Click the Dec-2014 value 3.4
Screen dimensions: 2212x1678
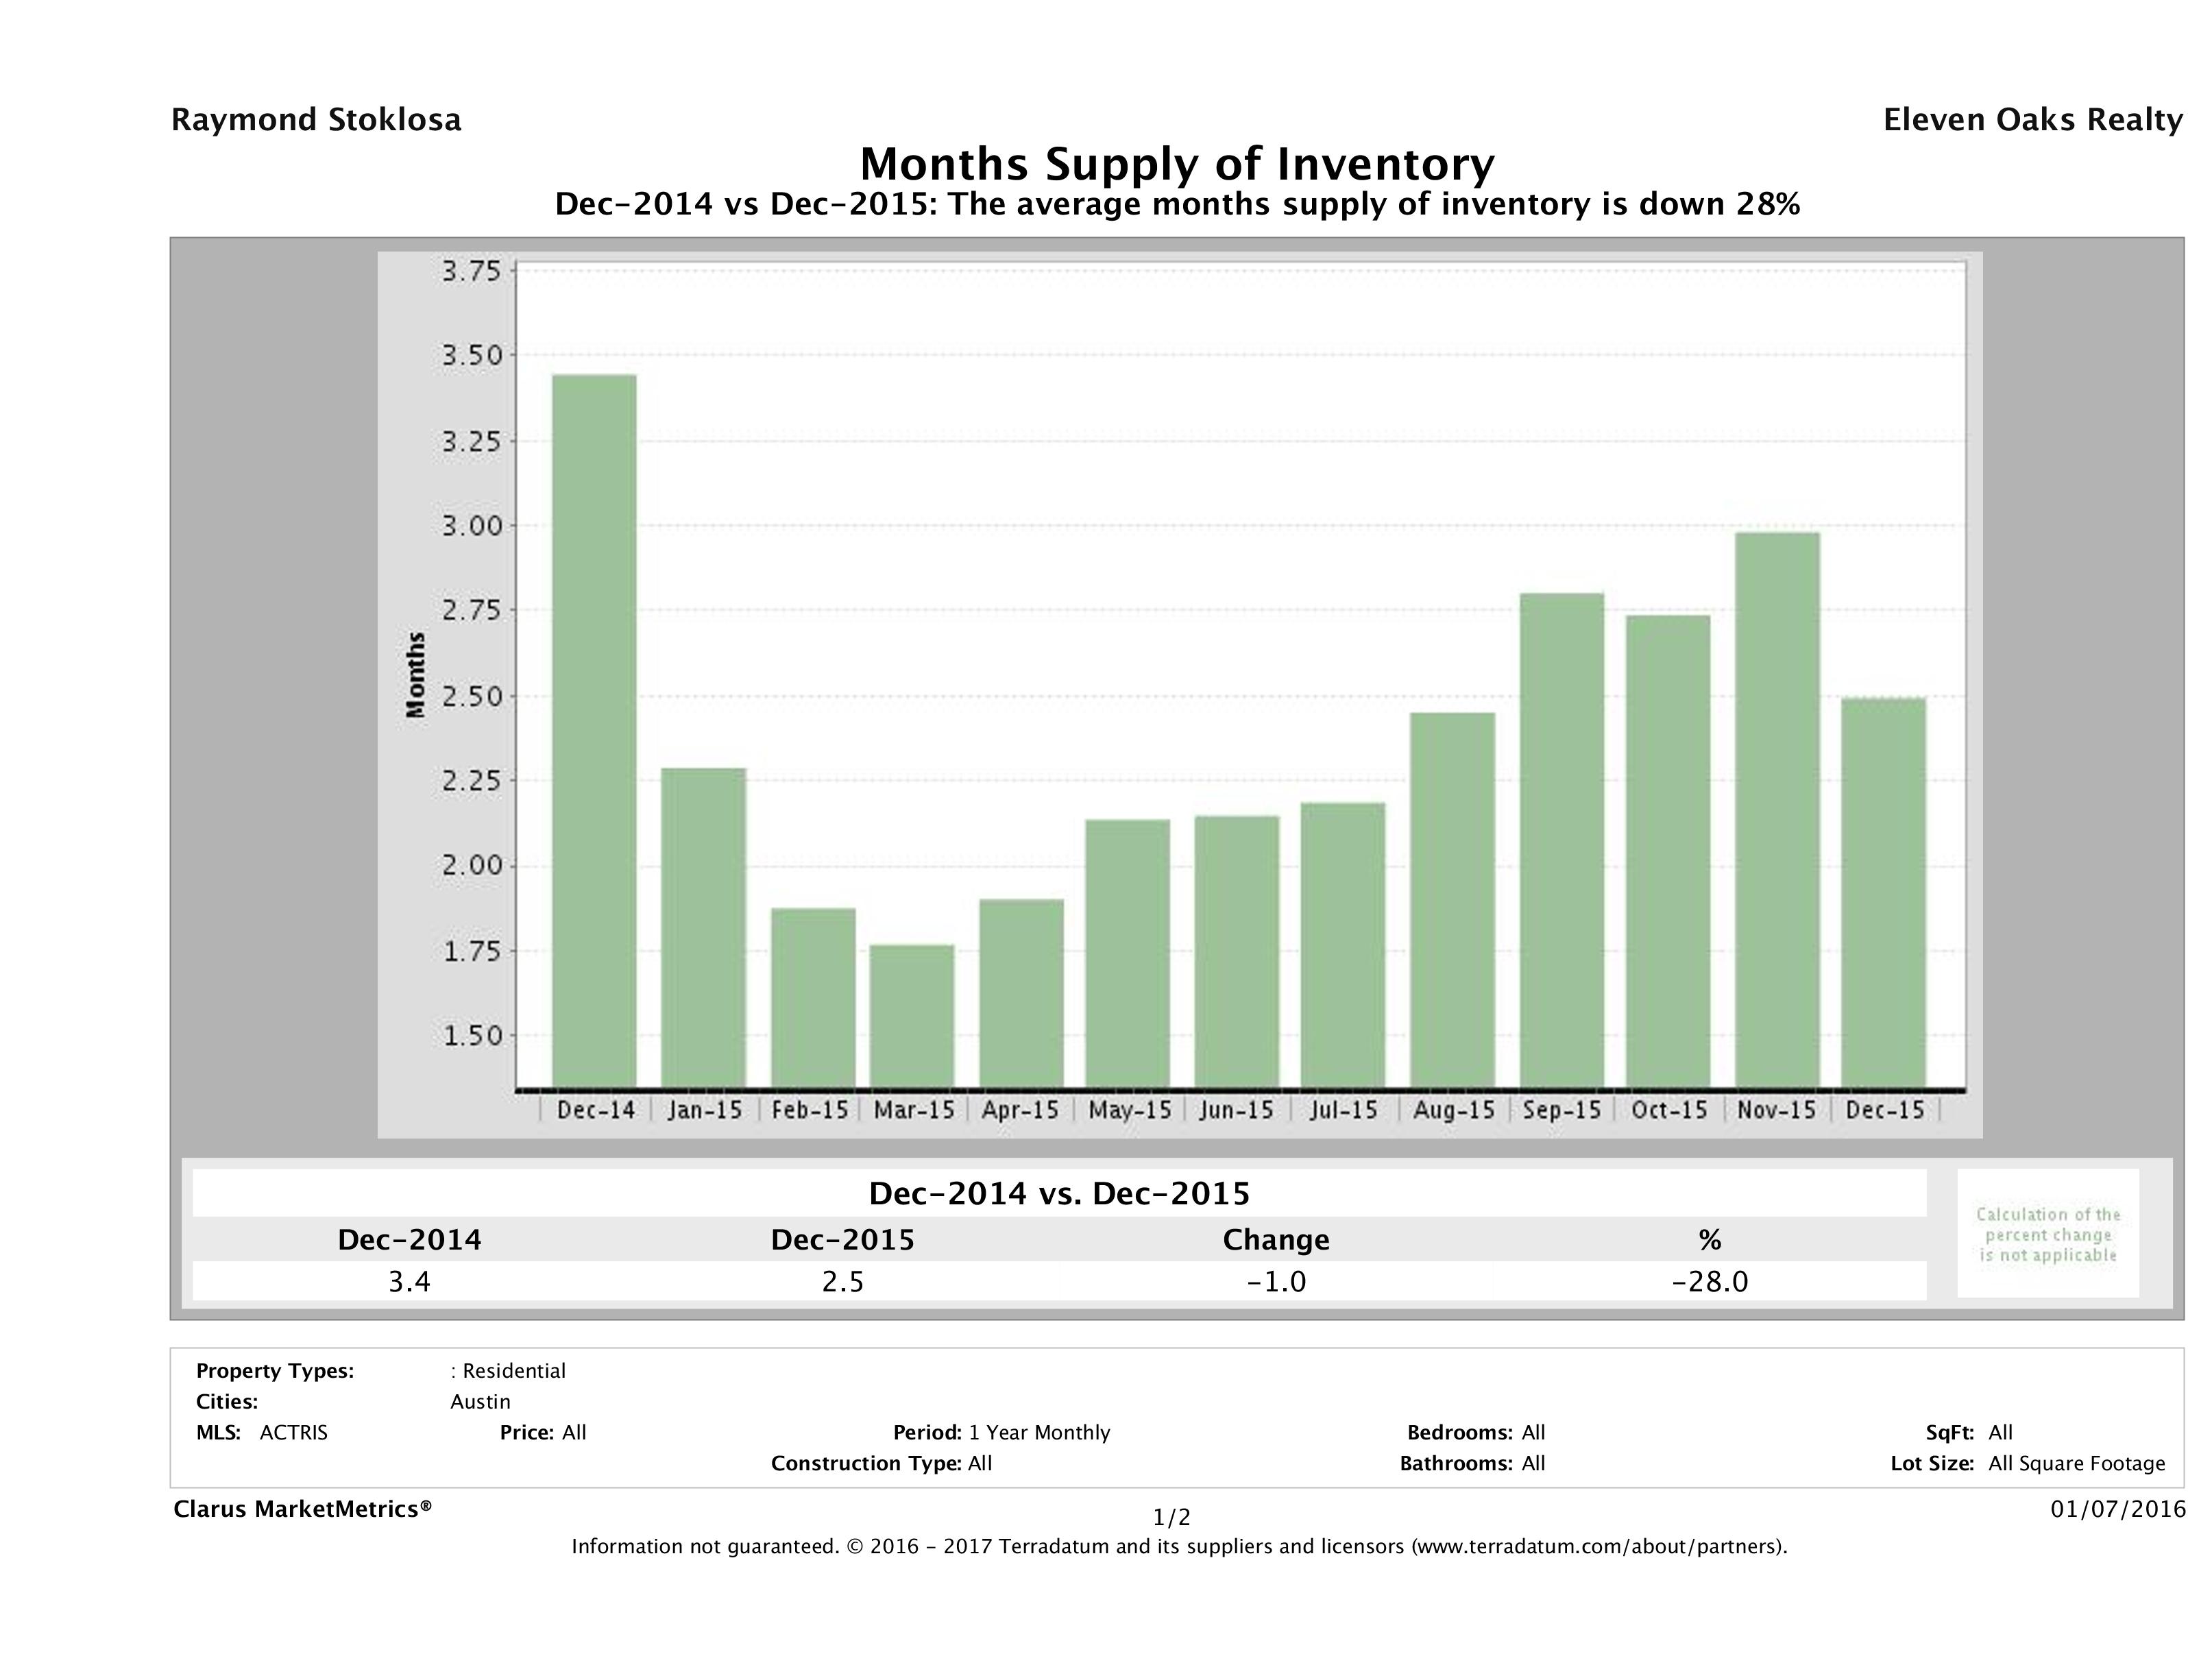pos(409,1281)
